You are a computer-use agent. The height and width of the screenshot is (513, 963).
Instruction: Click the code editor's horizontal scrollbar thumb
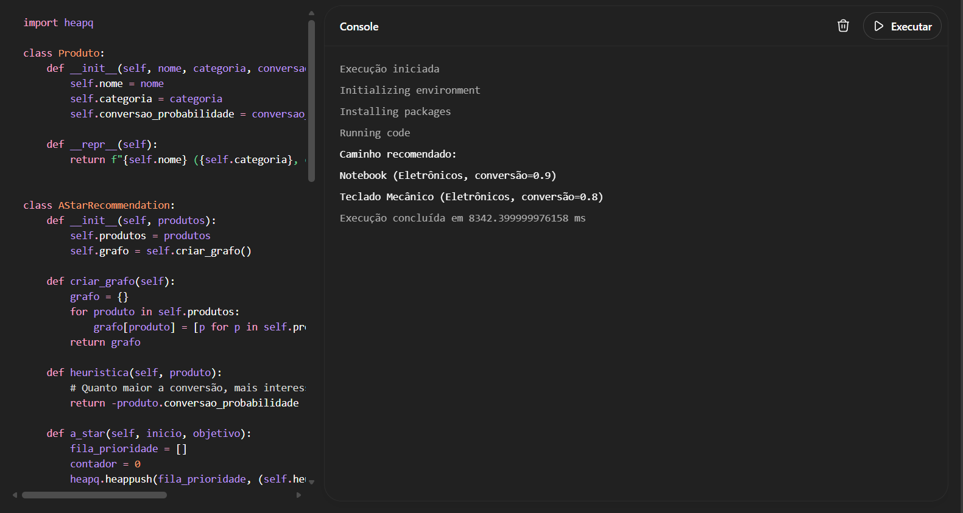94,495
